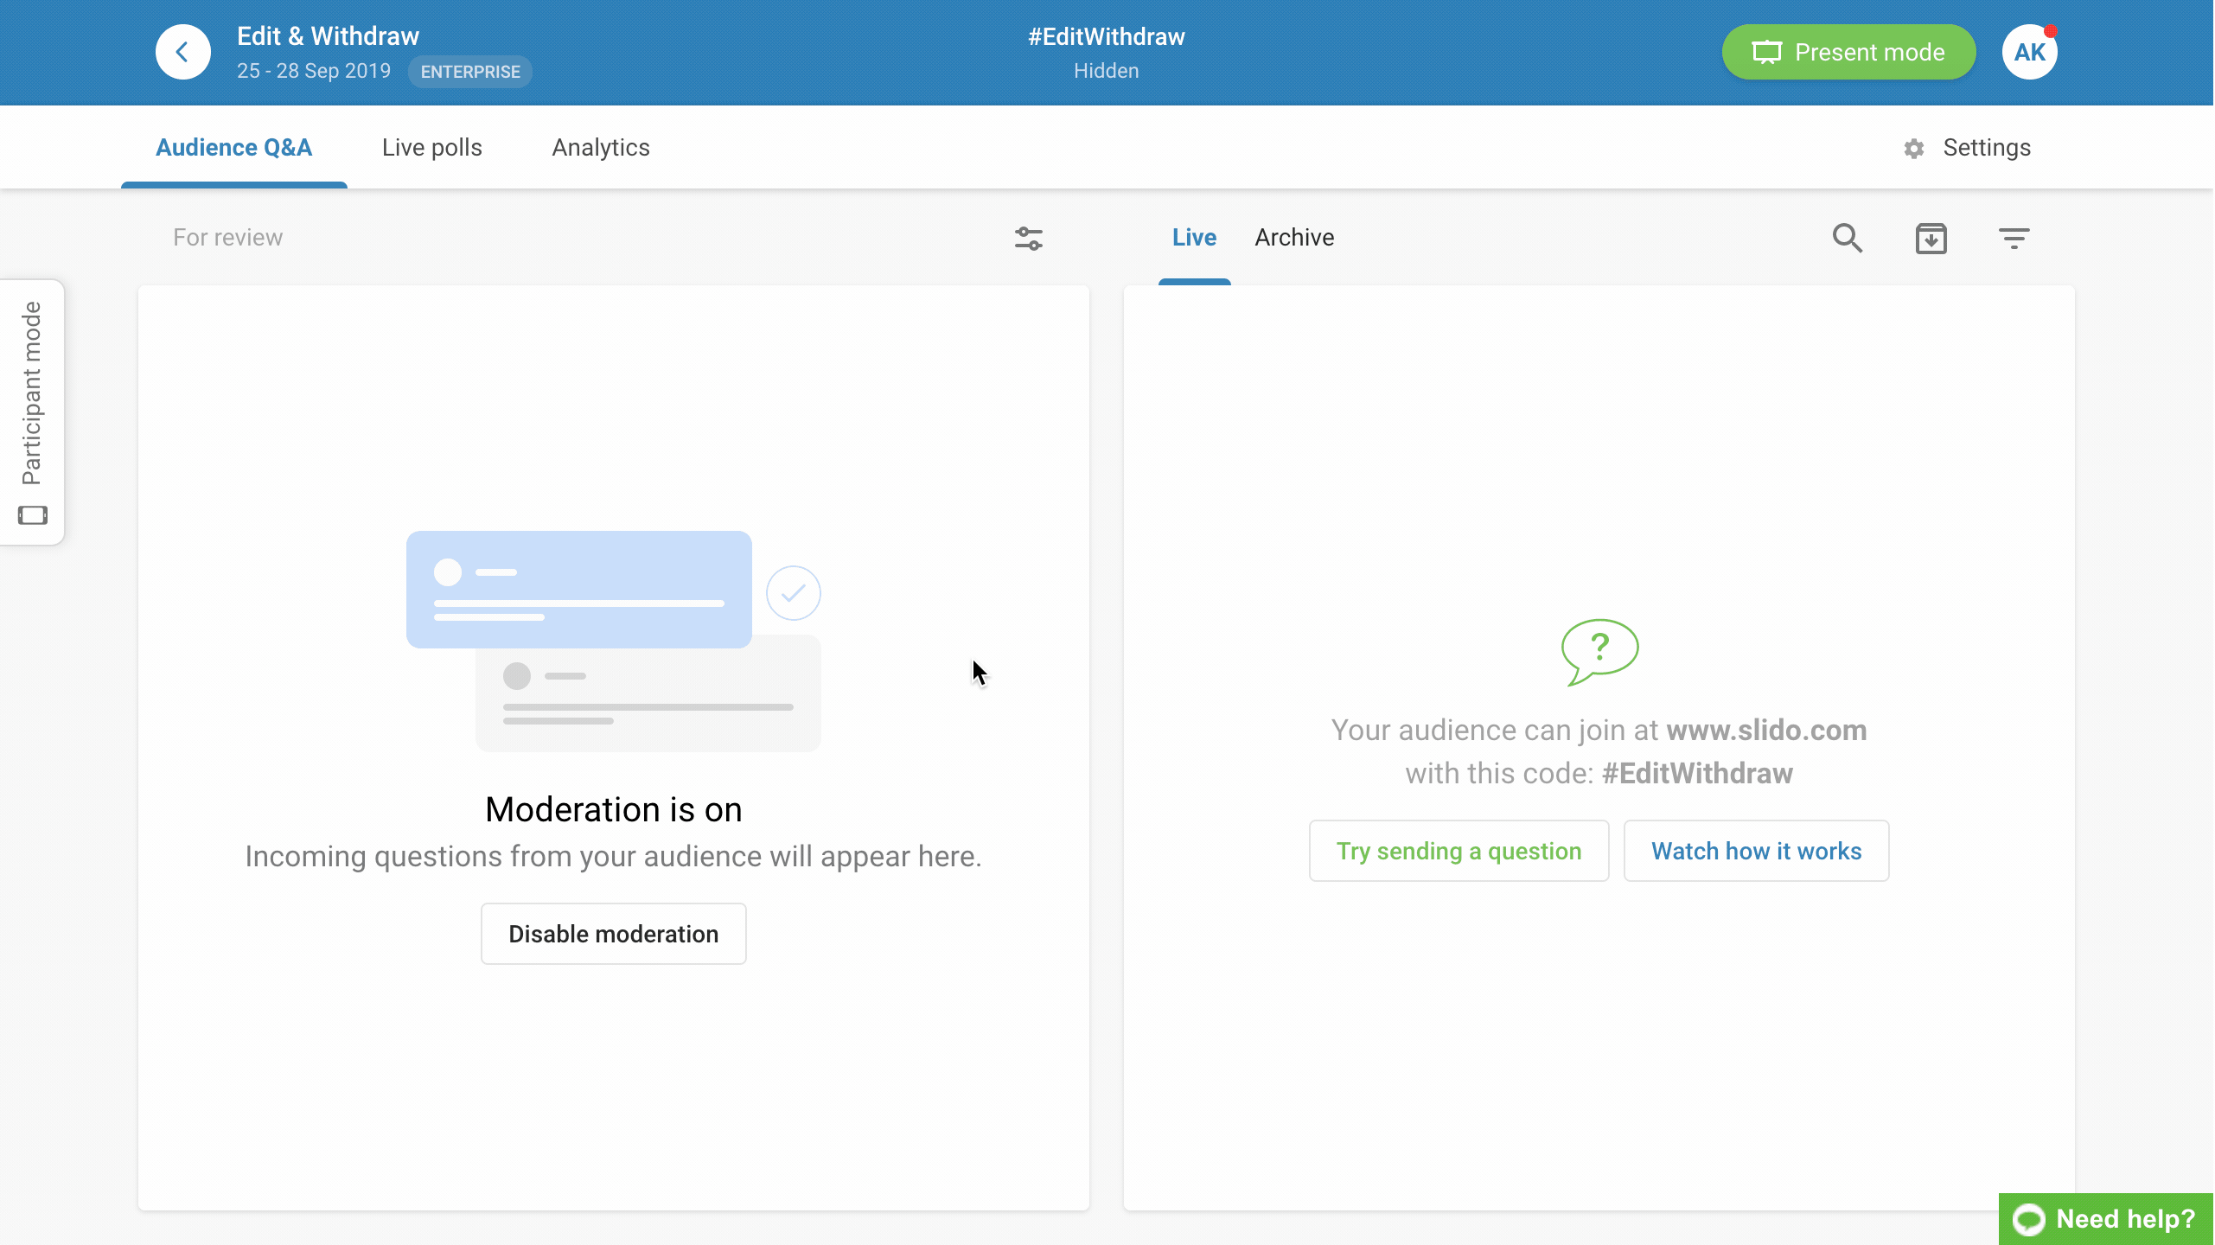
Task: Click the Hidden status text
Action: [1107, 71]
